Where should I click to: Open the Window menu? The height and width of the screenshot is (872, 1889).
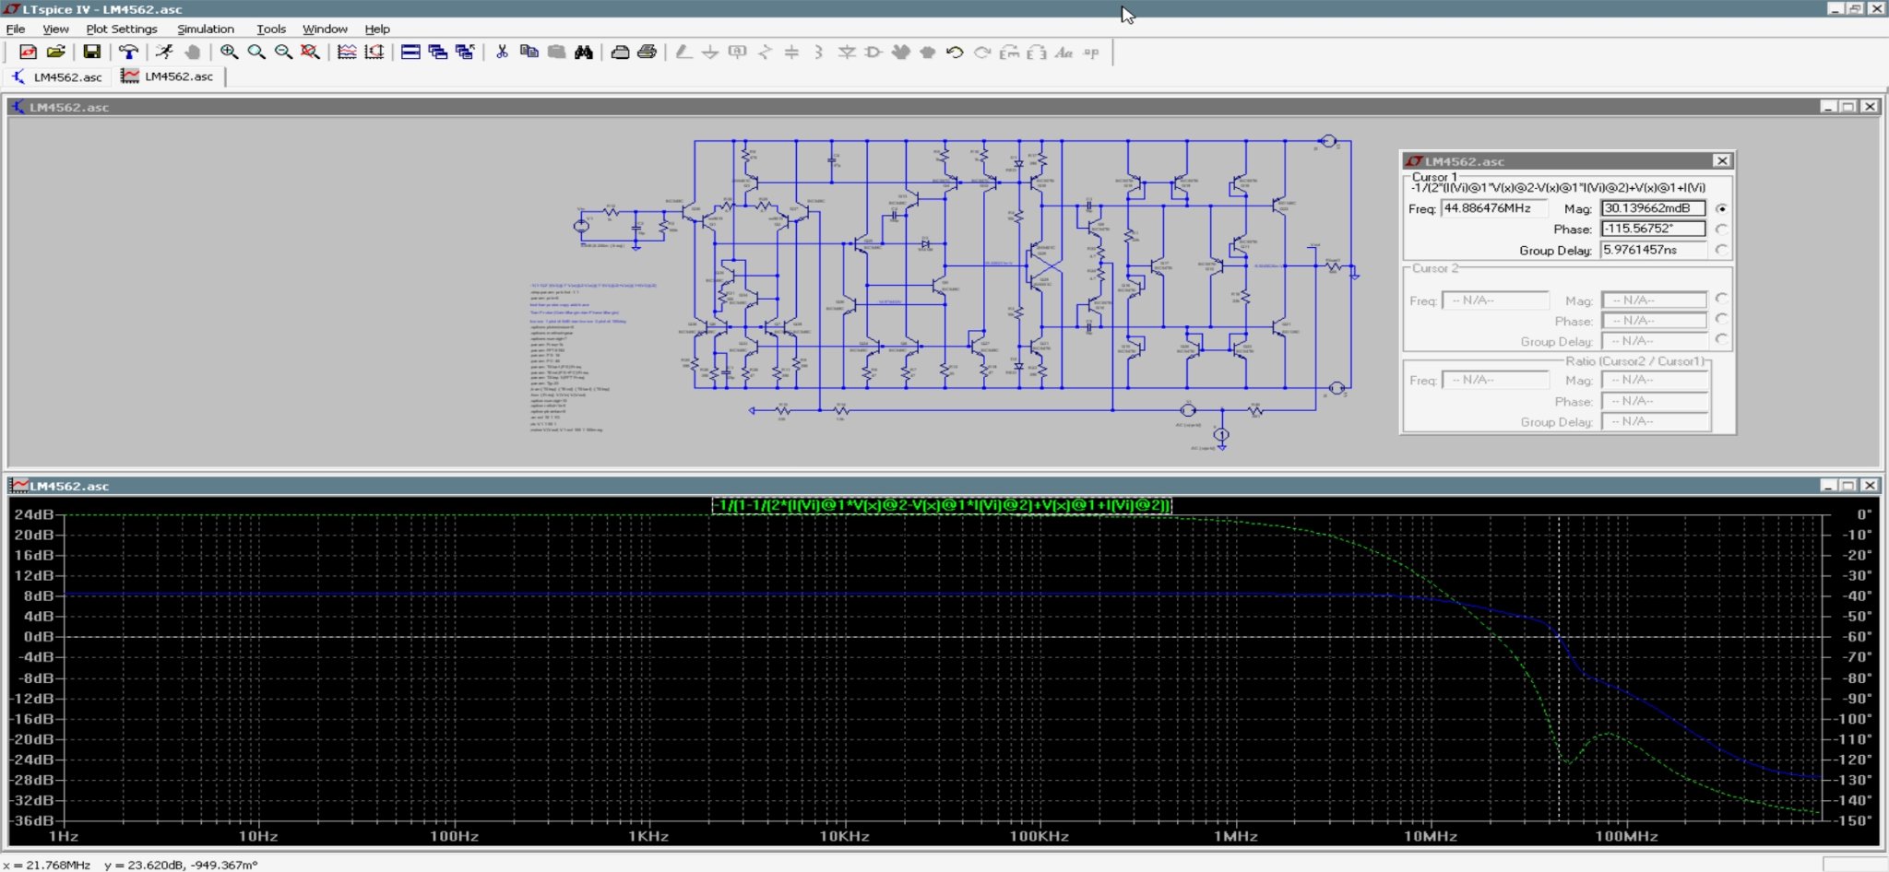point(325,29)
